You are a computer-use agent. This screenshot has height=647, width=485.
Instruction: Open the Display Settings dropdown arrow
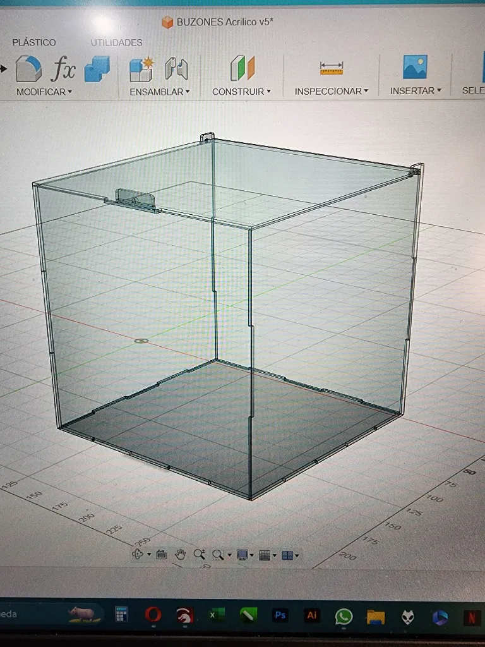tap(251, 555)
